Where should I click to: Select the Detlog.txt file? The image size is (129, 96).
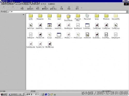pos(31,36)
